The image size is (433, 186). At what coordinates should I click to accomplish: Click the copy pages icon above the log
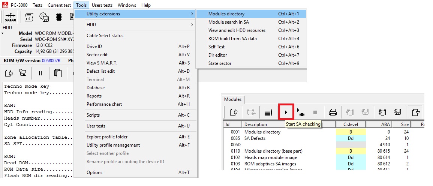point(58,73)
